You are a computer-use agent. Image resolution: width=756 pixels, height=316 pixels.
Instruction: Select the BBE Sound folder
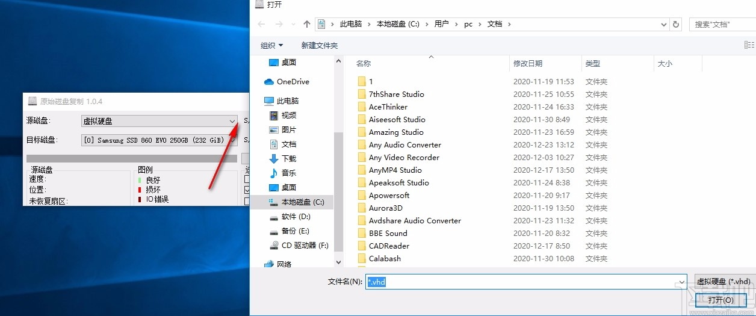382,233
